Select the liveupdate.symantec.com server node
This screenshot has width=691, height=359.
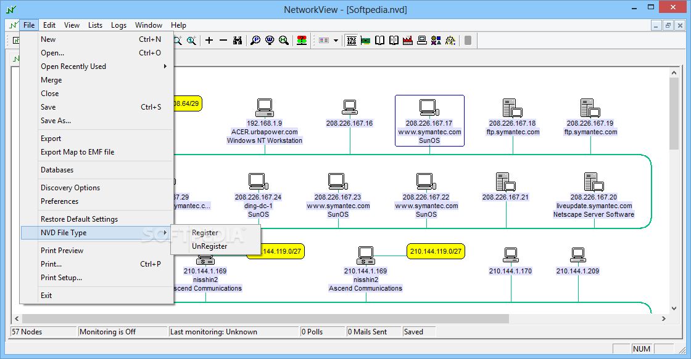[x=594, y=195]
